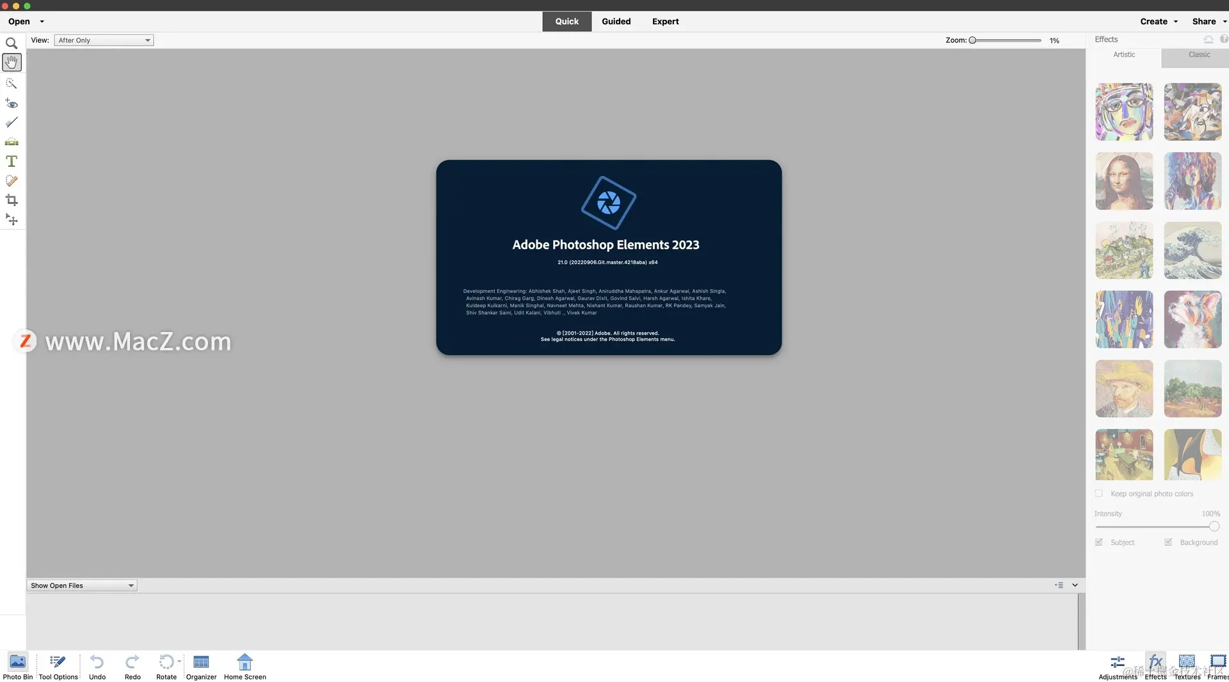Toggle the Background checkbox
The height and width of the screenshot is (682, 1229).
[x=1168, y=542]
